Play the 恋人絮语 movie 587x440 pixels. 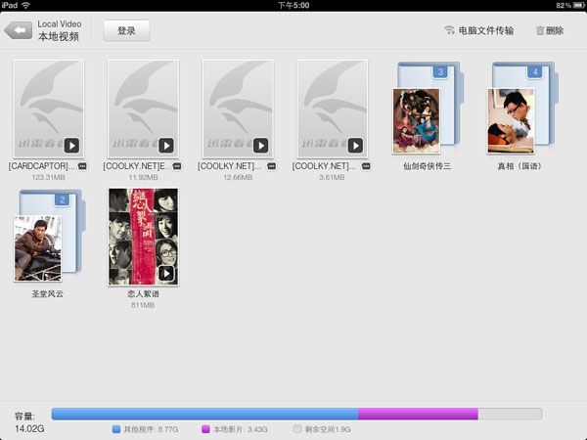tap(143, 237)
